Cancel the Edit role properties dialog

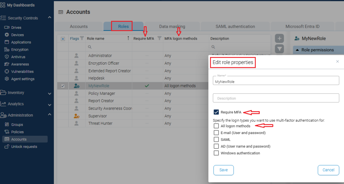[x=328, y=170]
